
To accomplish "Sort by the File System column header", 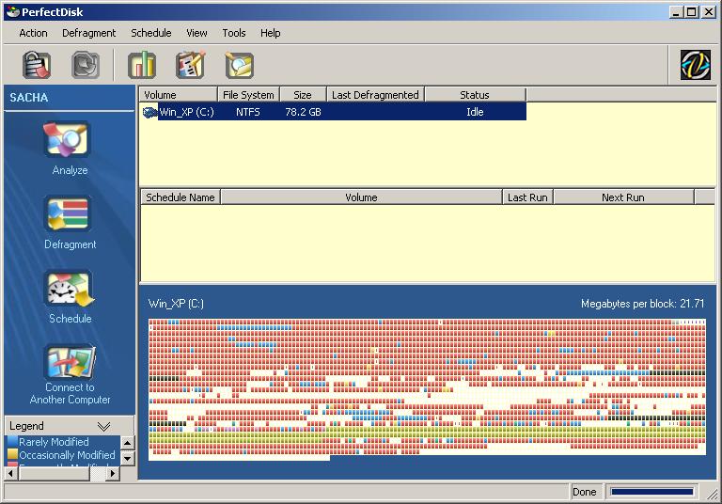I will point(248,95).
